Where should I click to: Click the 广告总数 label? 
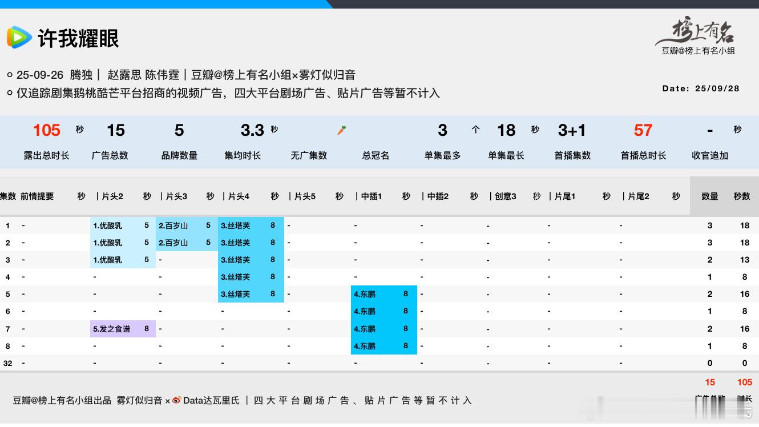(x=110, y=155)
